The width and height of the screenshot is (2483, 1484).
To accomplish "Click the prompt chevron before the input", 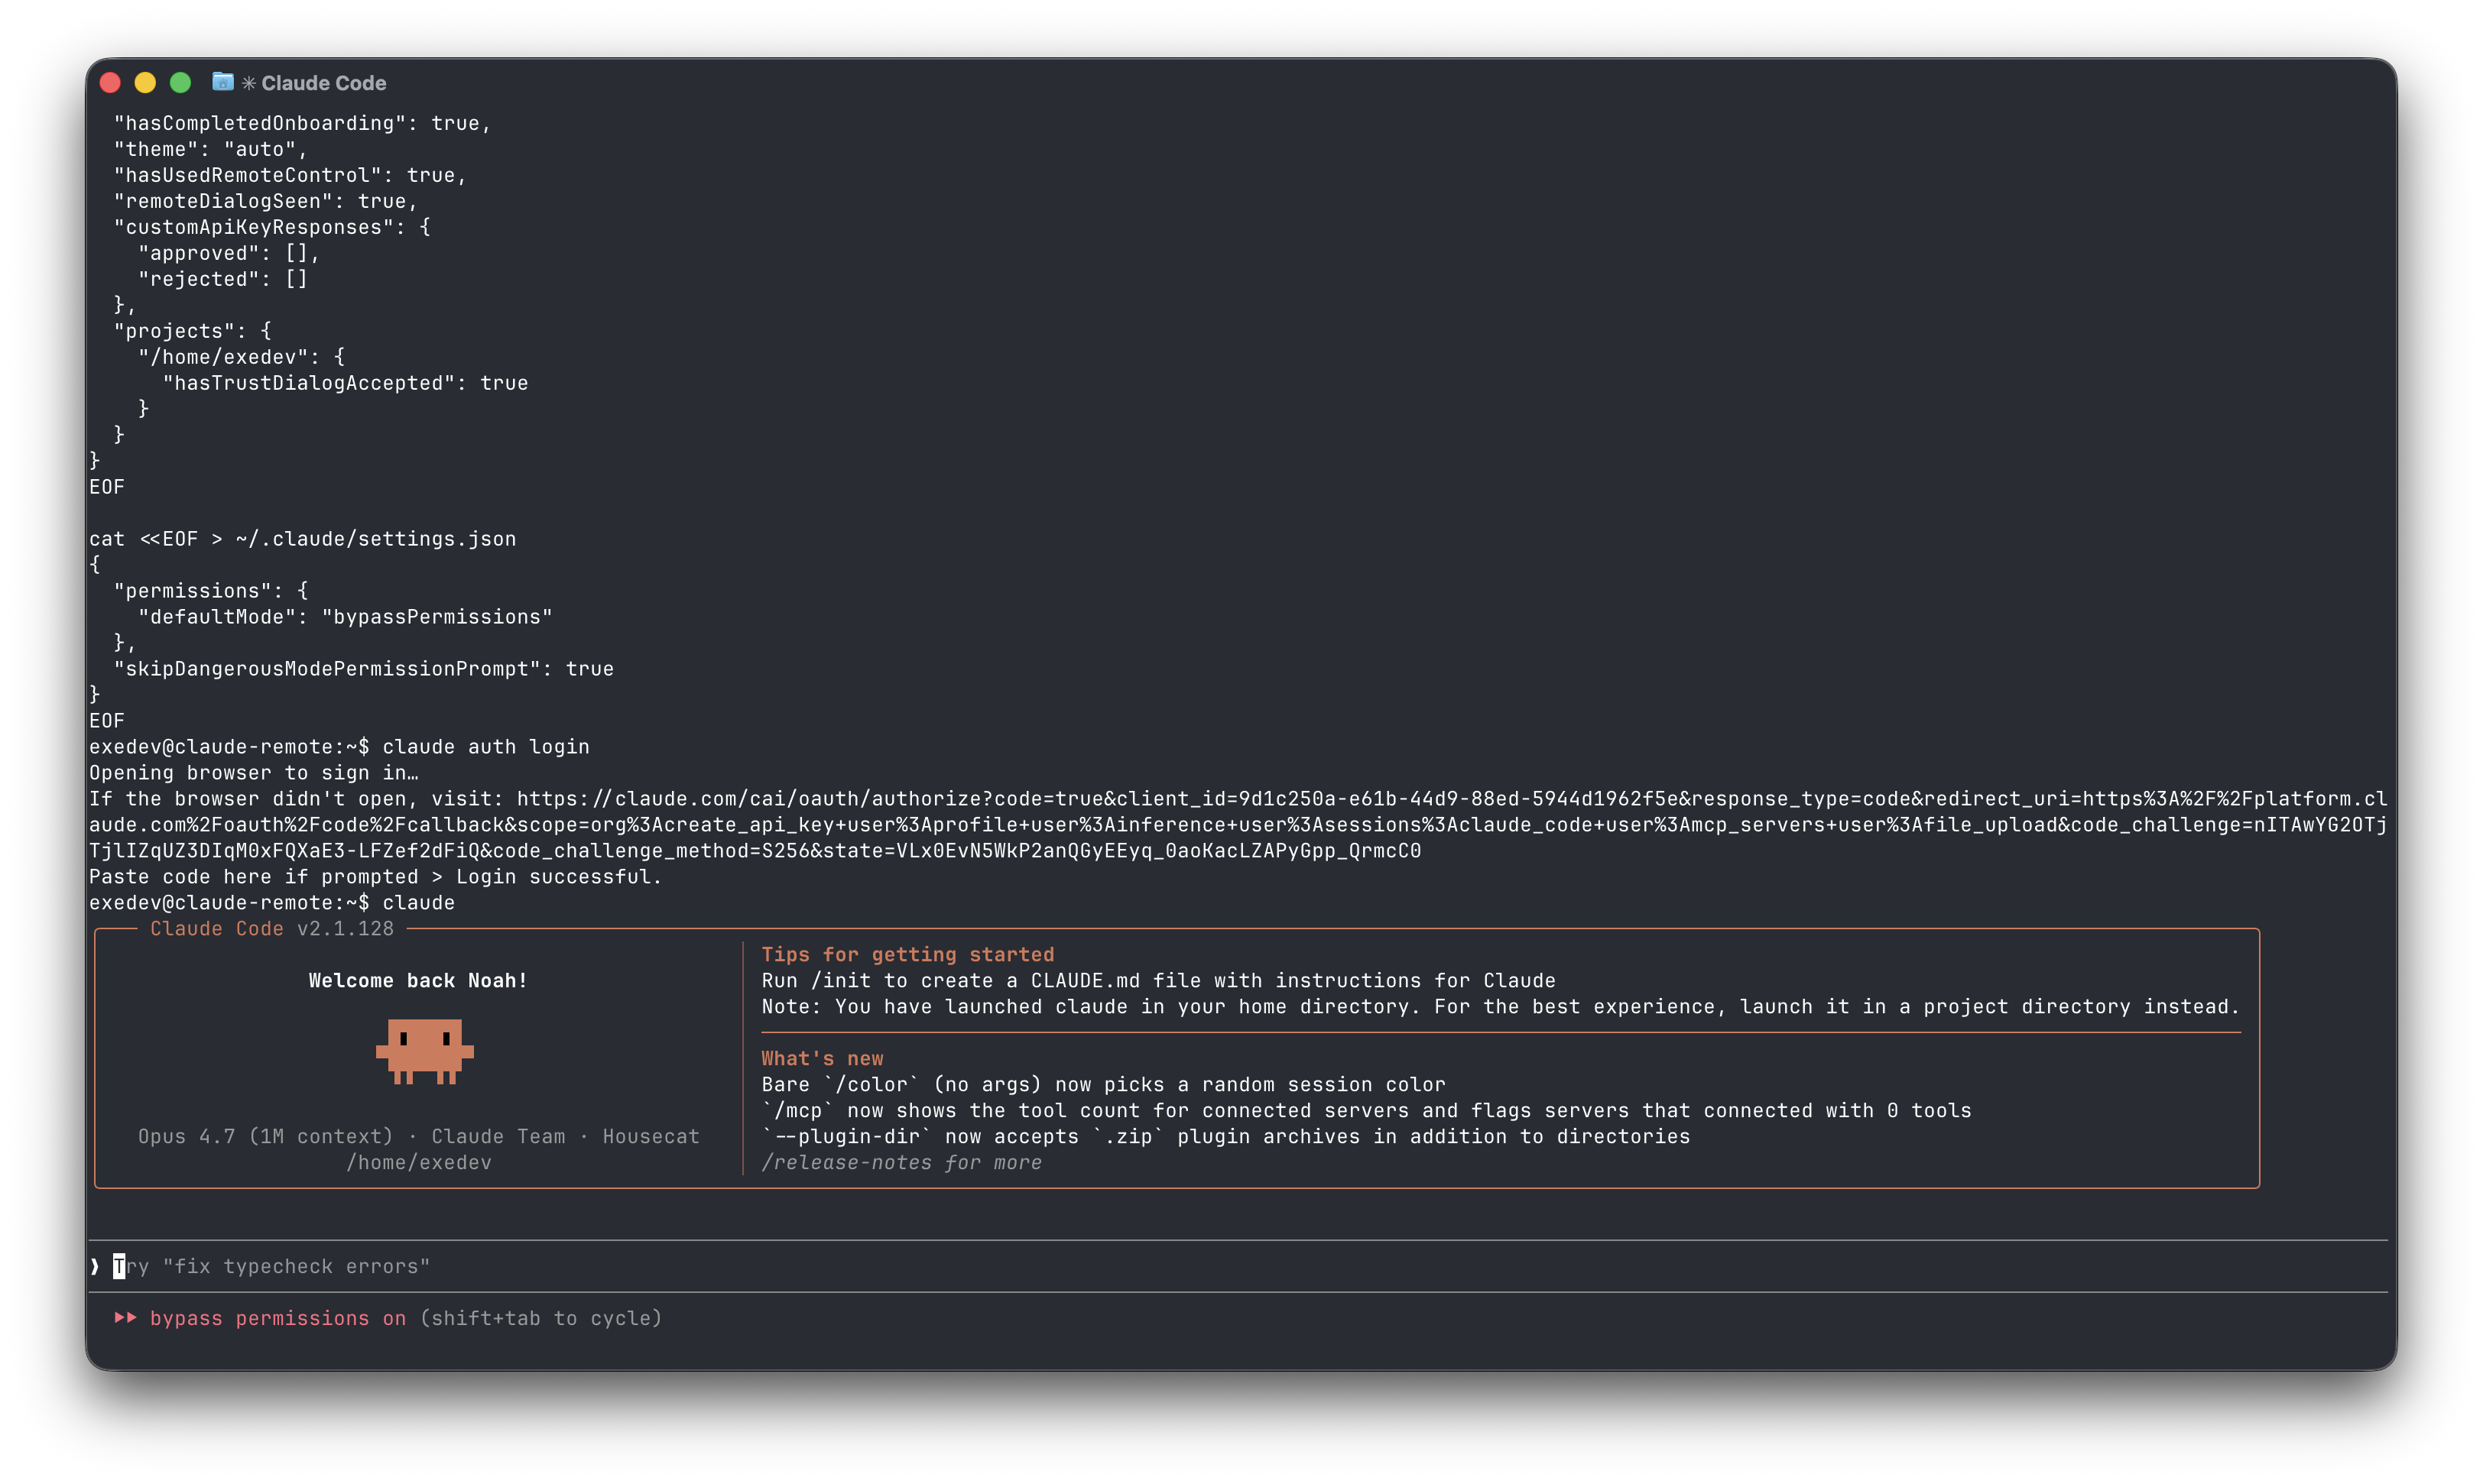I will point(95,1266).
